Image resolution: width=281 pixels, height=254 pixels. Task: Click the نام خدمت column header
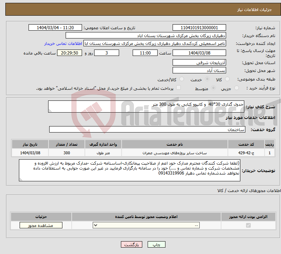[174, 144]
